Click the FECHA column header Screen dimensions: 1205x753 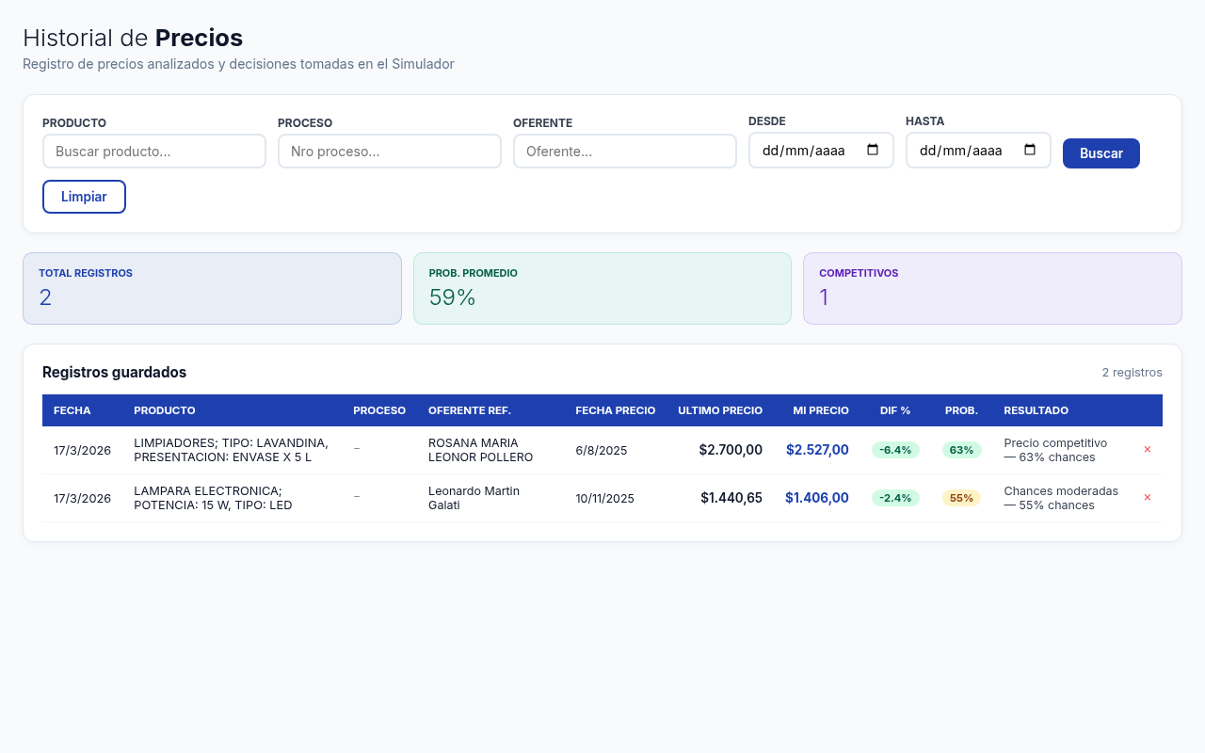pos(72,410)
